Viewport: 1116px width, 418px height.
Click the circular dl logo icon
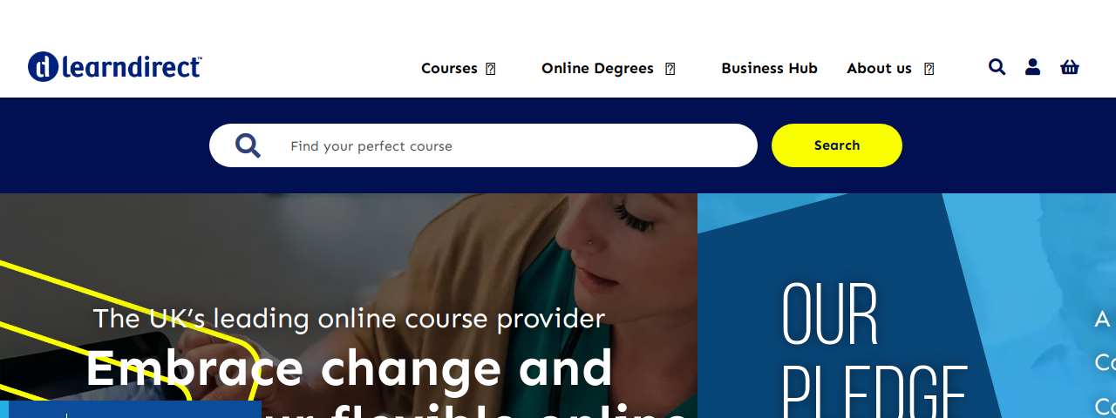tap(43, 67)
